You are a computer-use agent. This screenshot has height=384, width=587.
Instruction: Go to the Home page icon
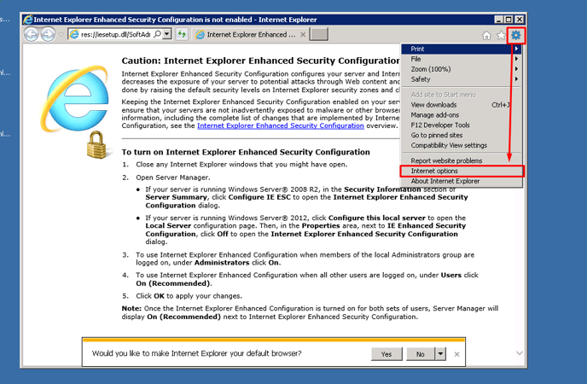point(487,35)
